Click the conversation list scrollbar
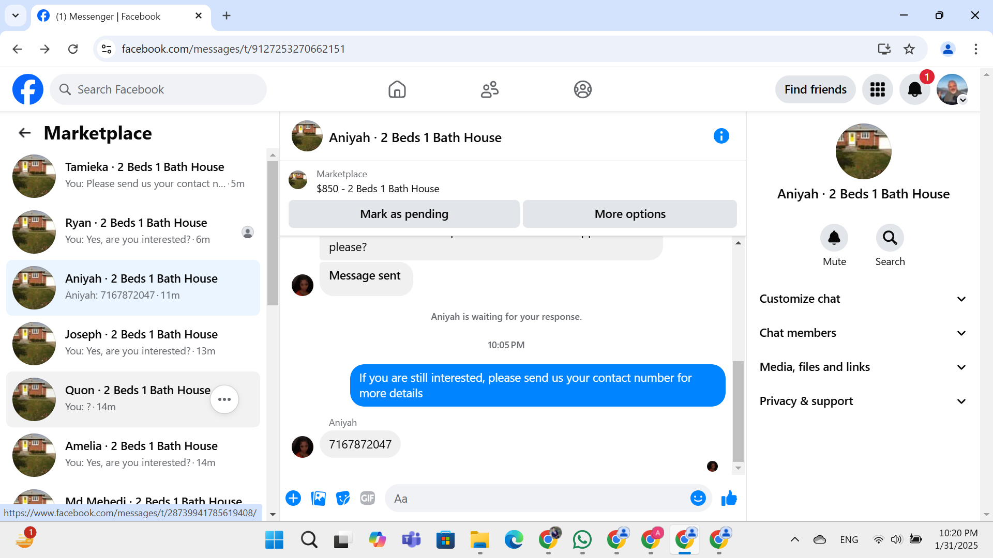 273,233
